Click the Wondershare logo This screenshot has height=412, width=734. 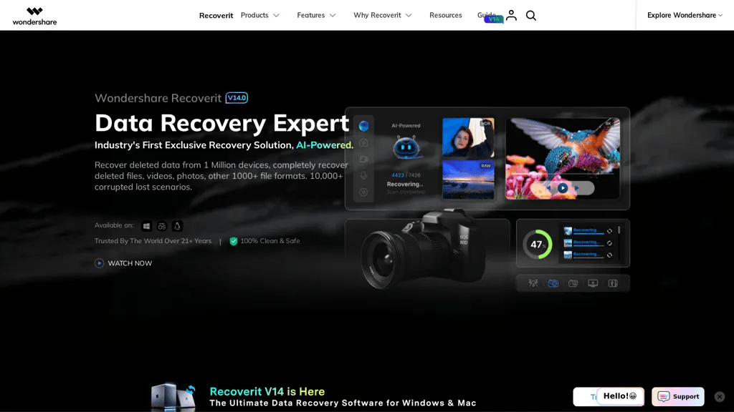pyautogui.click(x=34, y=16)
